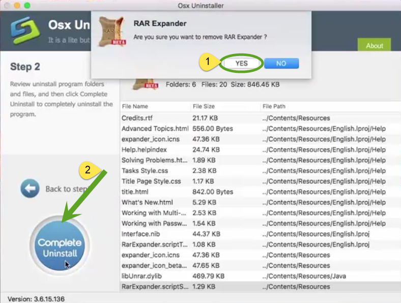Image resolution: width=401 pixels, height=303 pixels.
Task: Click the 24.74 KB size cell
Action: pyautogui.click(x=206, y=149)
